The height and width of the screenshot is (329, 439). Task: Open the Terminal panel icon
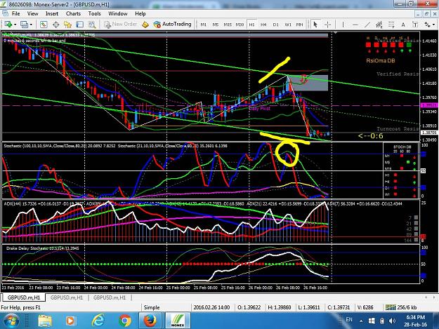(x=80, y=25)
